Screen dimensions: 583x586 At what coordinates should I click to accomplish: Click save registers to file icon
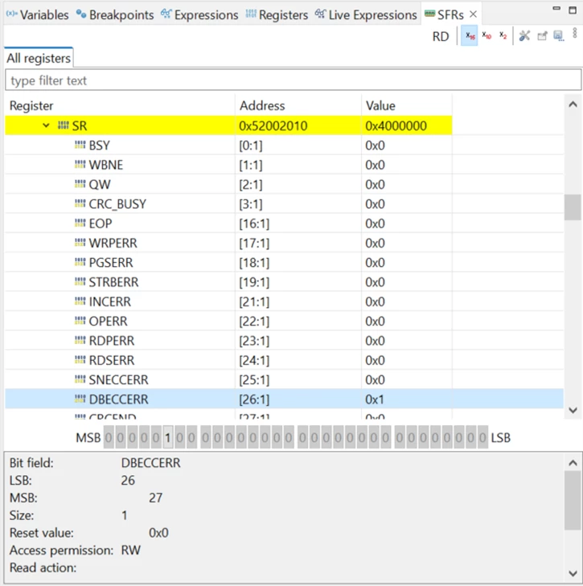[x=558, y=36]
